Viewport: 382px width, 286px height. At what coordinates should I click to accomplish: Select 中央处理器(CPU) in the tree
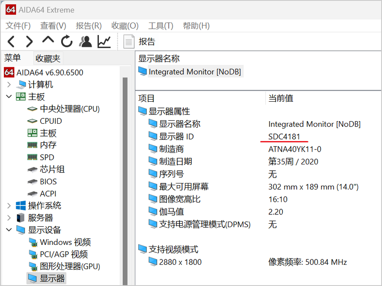coord(70,109)
